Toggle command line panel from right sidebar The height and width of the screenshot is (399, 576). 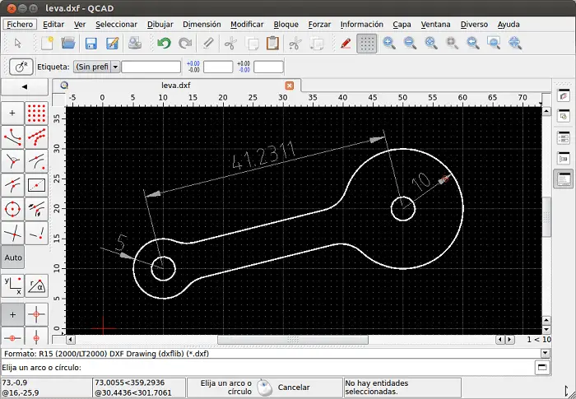564,179
